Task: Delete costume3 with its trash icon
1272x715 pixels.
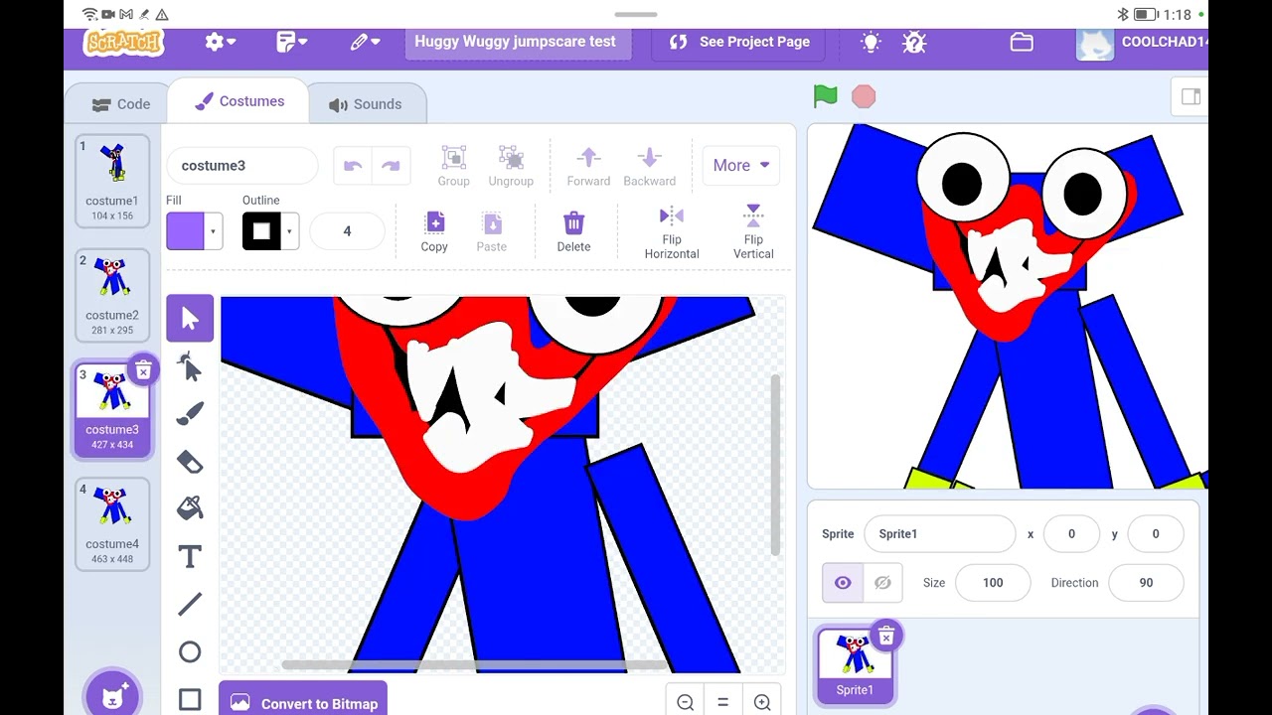Action: [143, 371]
